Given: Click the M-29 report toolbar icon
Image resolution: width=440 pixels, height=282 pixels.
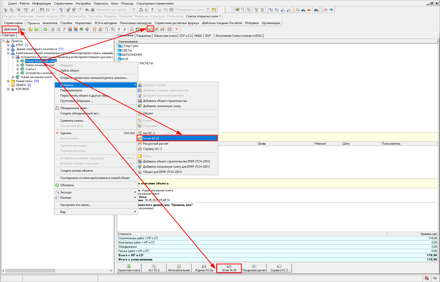Looking at the screenshot, I should (x=151, y=29).
